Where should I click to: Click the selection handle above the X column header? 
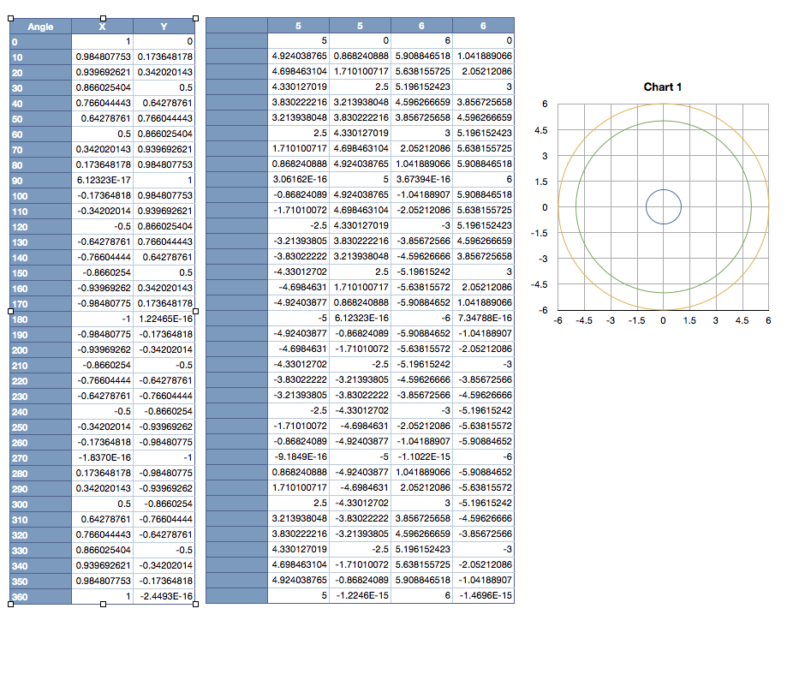pos(101,16)
